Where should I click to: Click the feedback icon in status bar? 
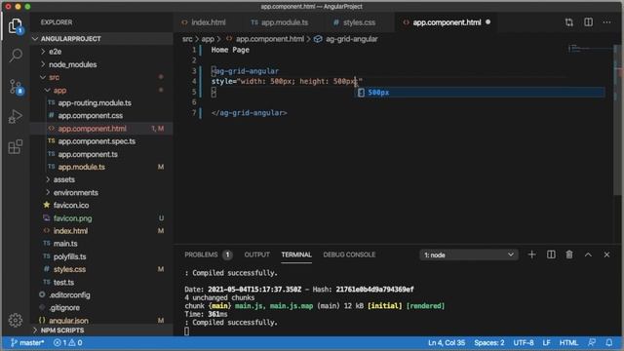(x=592, y=342)
